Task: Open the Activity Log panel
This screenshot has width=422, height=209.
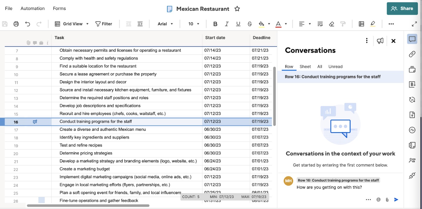Action: click(x=412, y=130)
